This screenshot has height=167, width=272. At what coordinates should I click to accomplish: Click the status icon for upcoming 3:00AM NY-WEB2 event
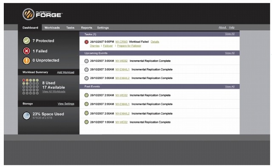(86, 61)
